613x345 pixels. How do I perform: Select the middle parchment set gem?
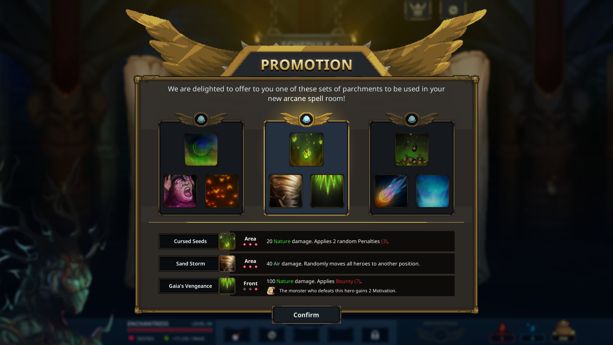pyautogui.click(x=306, y=119)
